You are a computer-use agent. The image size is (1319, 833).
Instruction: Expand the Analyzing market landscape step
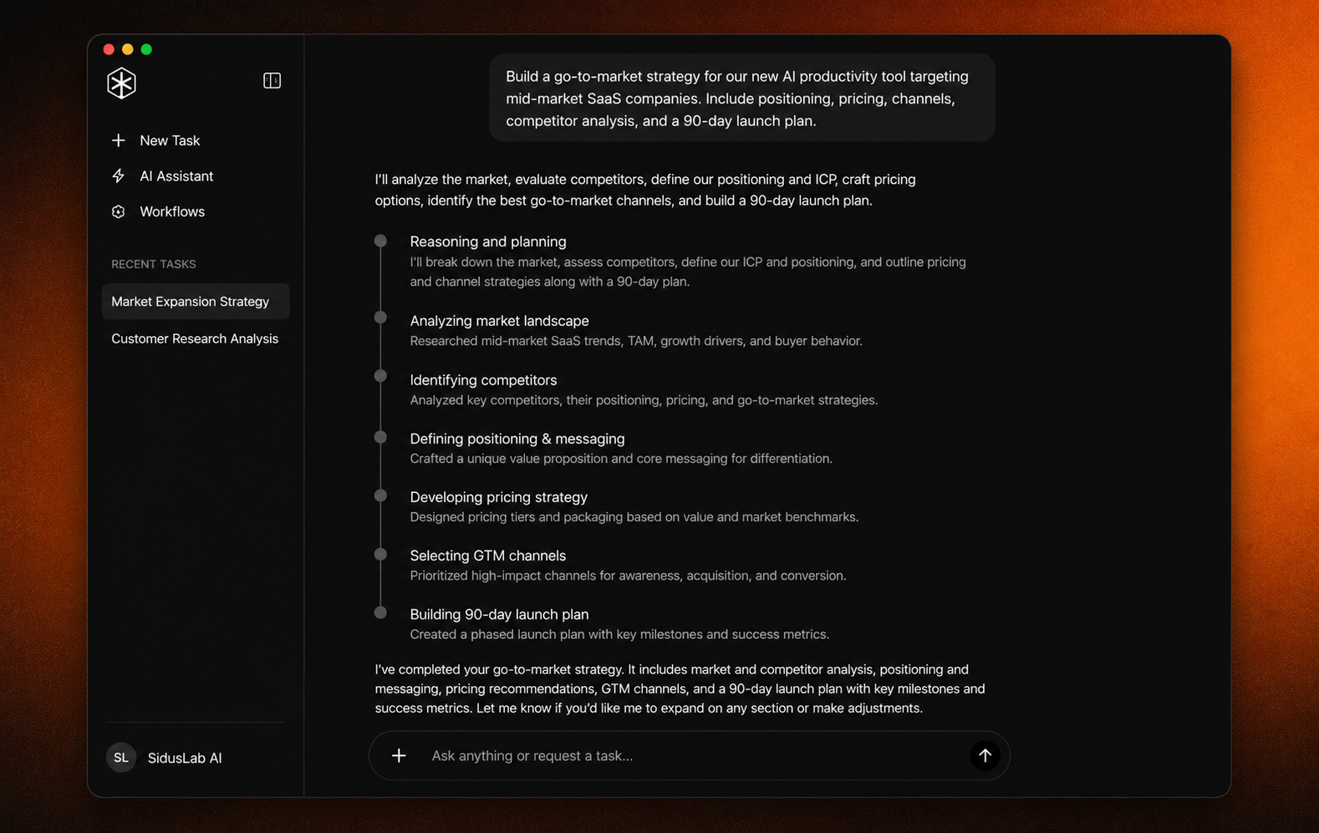[499, 321]
